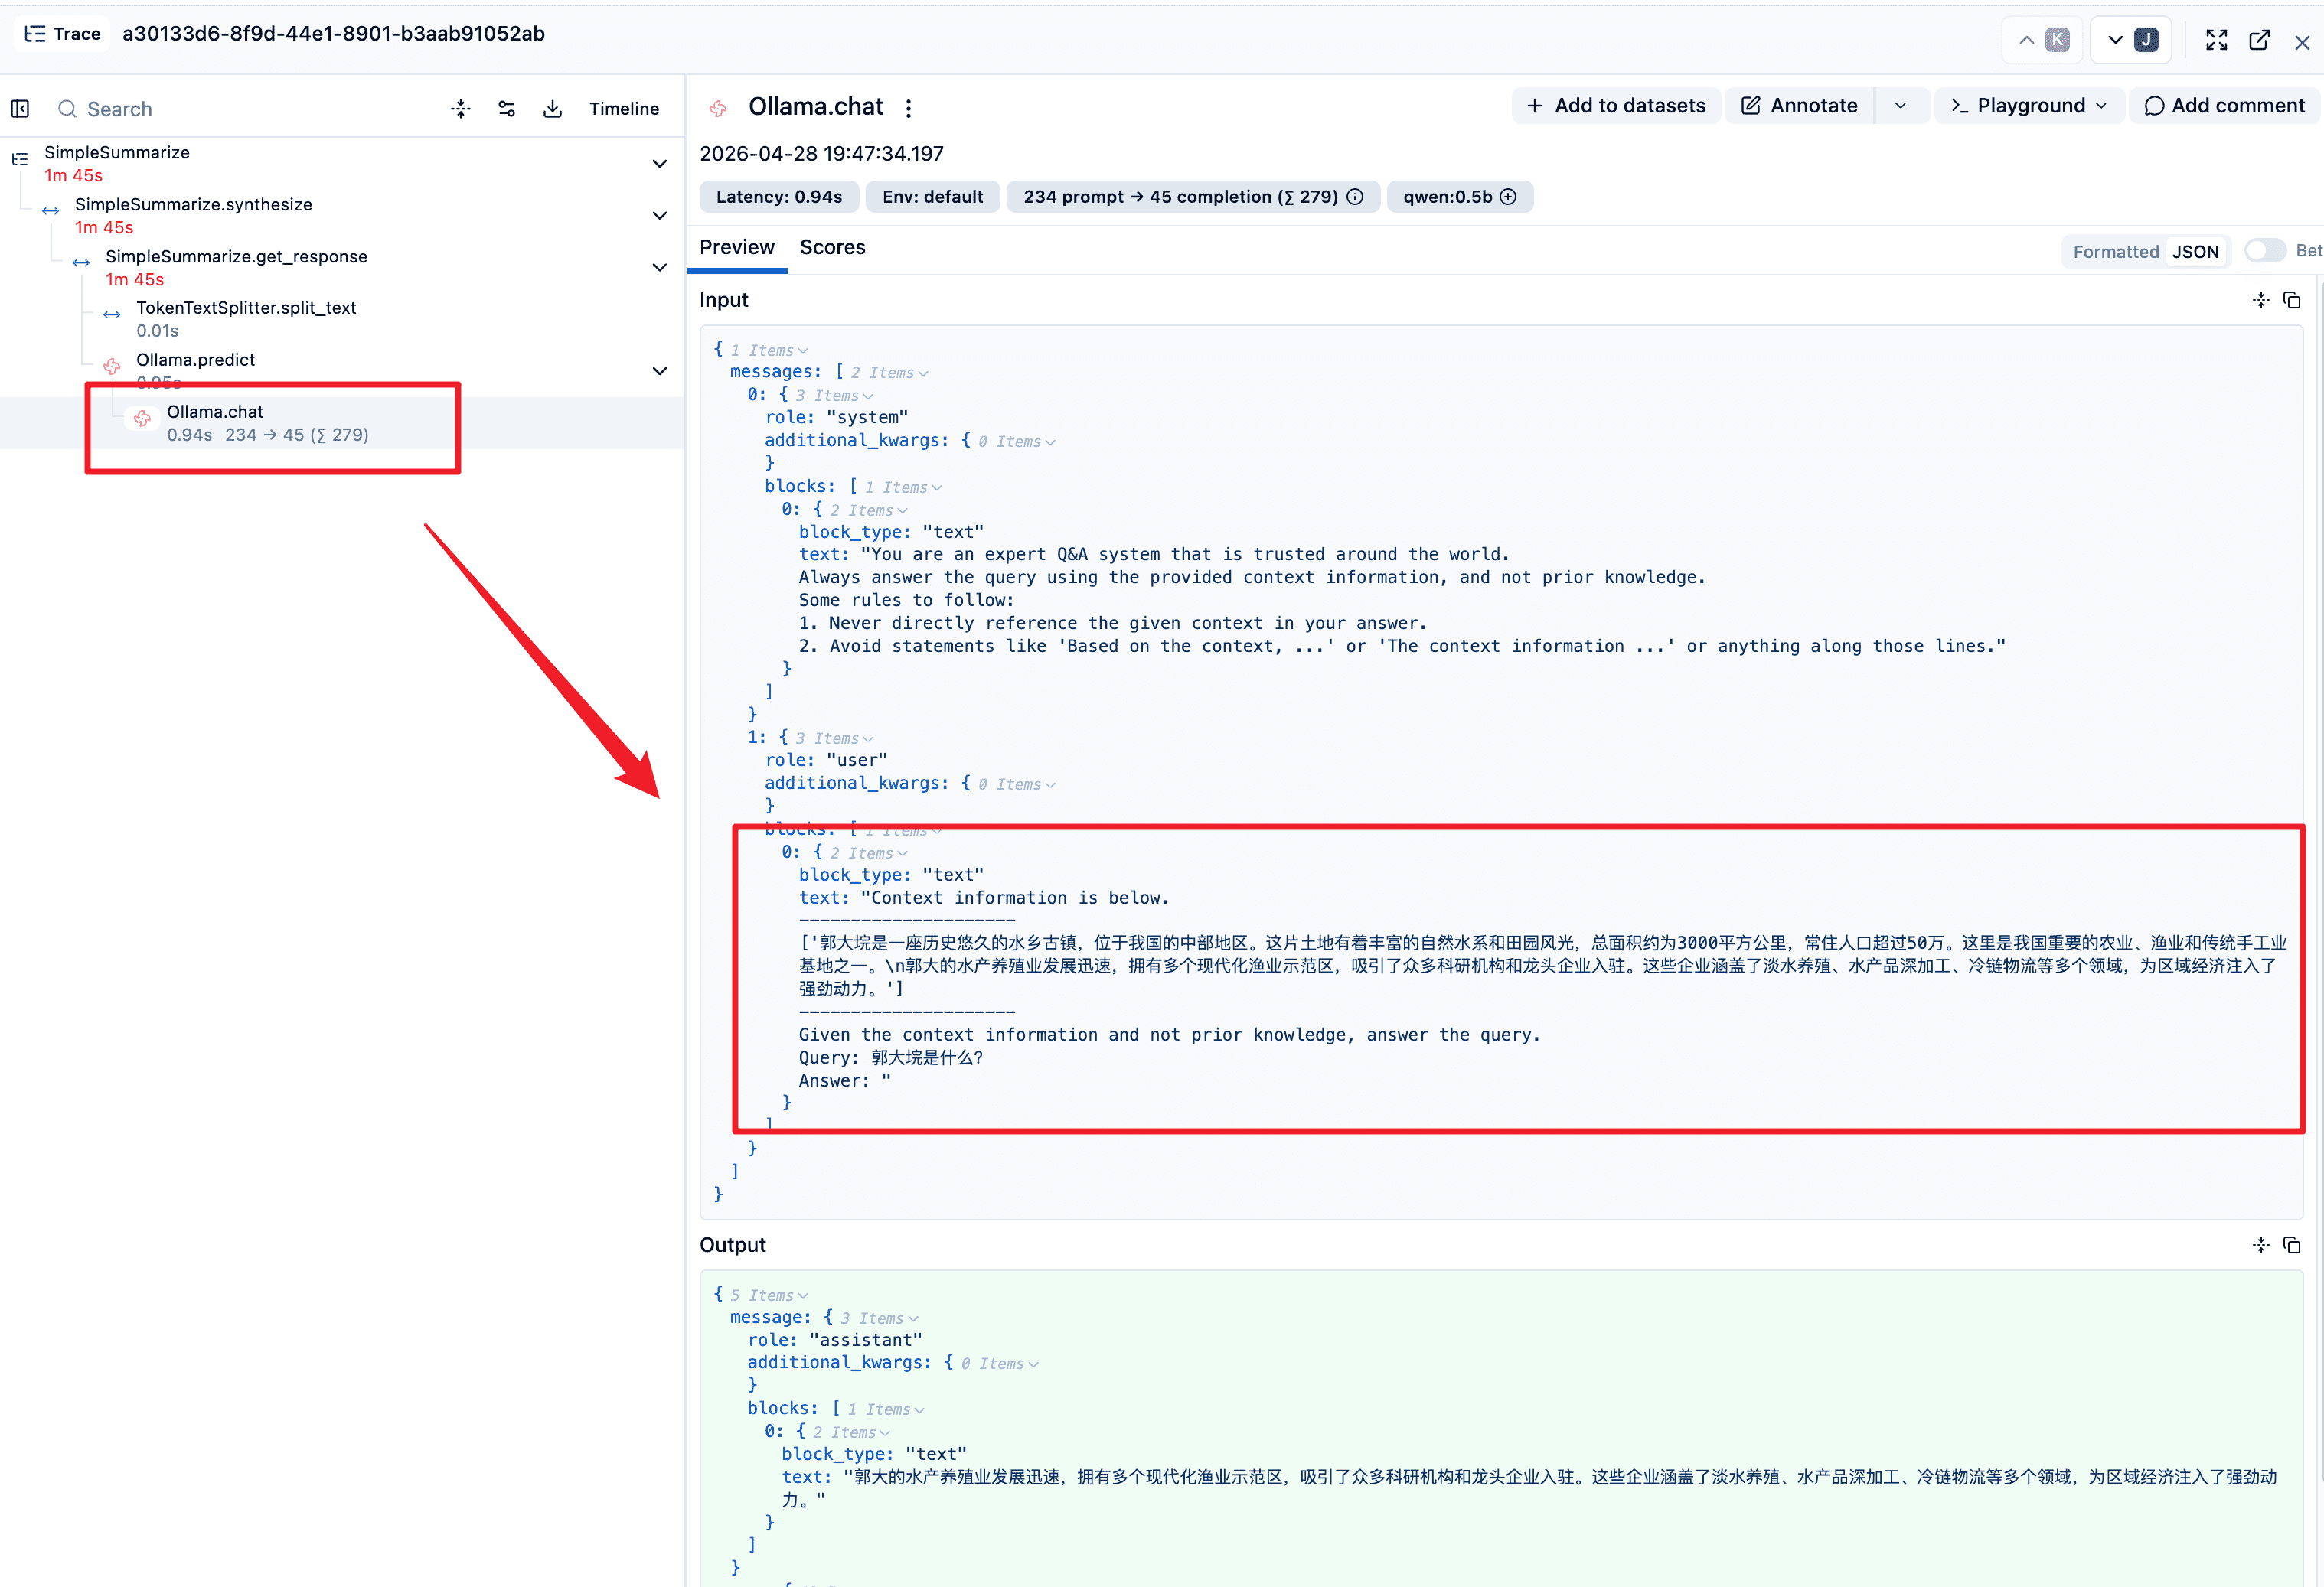Collapse the Ollama.predict tree node
Image resolution: width=2324 pixels, height=1587 pixels.
click(x=660, y=371)
